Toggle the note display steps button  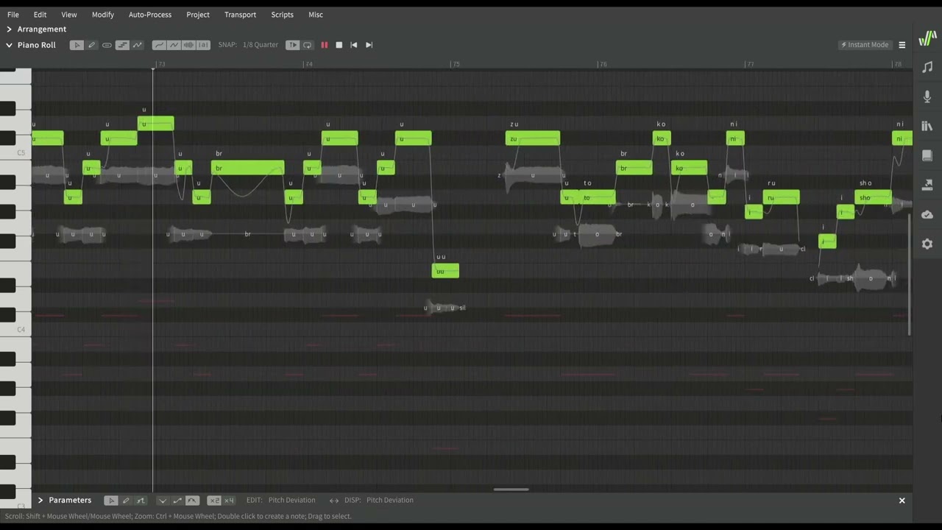pyautogui.click(x=122, y=45)
